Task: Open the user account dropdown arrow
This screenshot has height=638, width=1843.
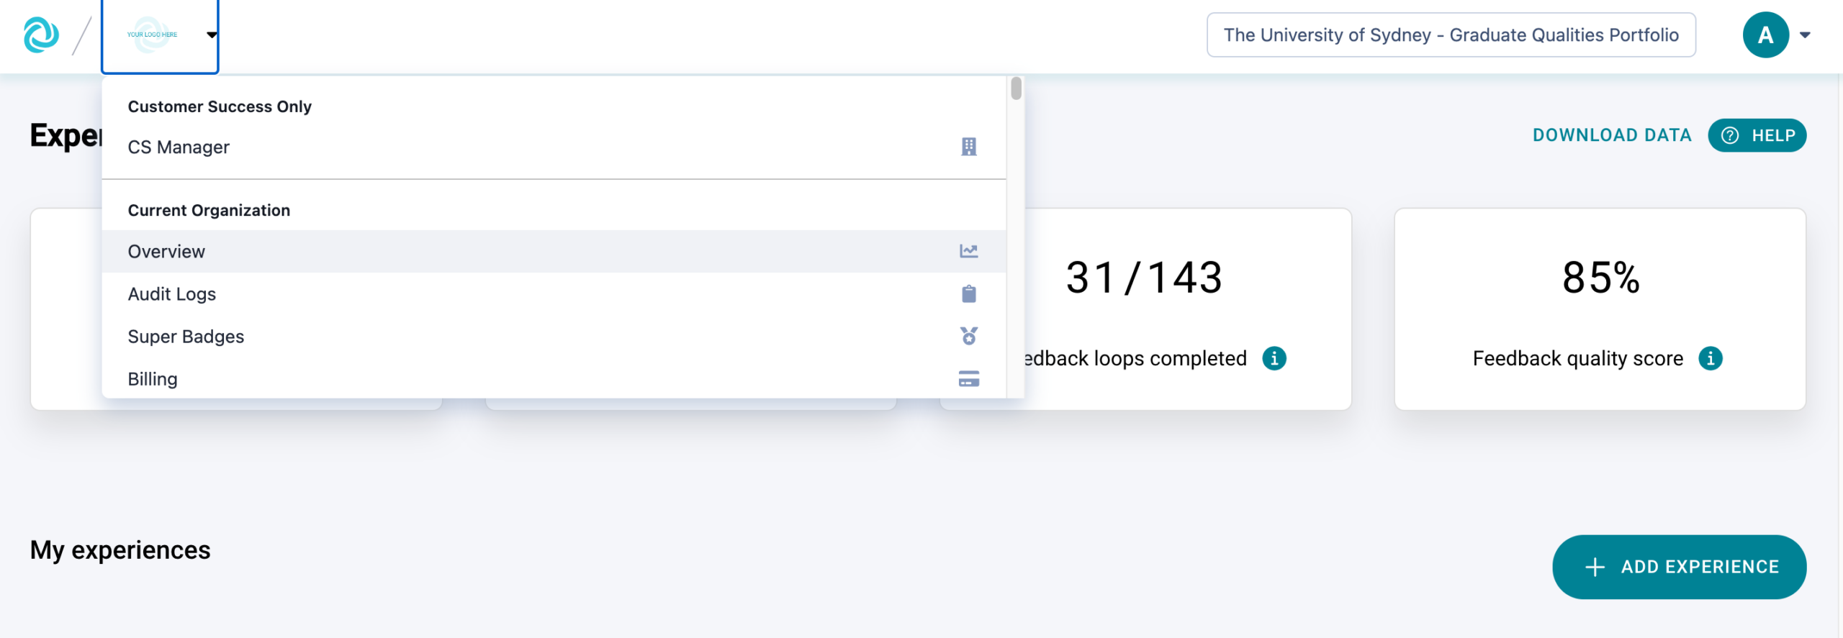Action: pos(1804,35)
